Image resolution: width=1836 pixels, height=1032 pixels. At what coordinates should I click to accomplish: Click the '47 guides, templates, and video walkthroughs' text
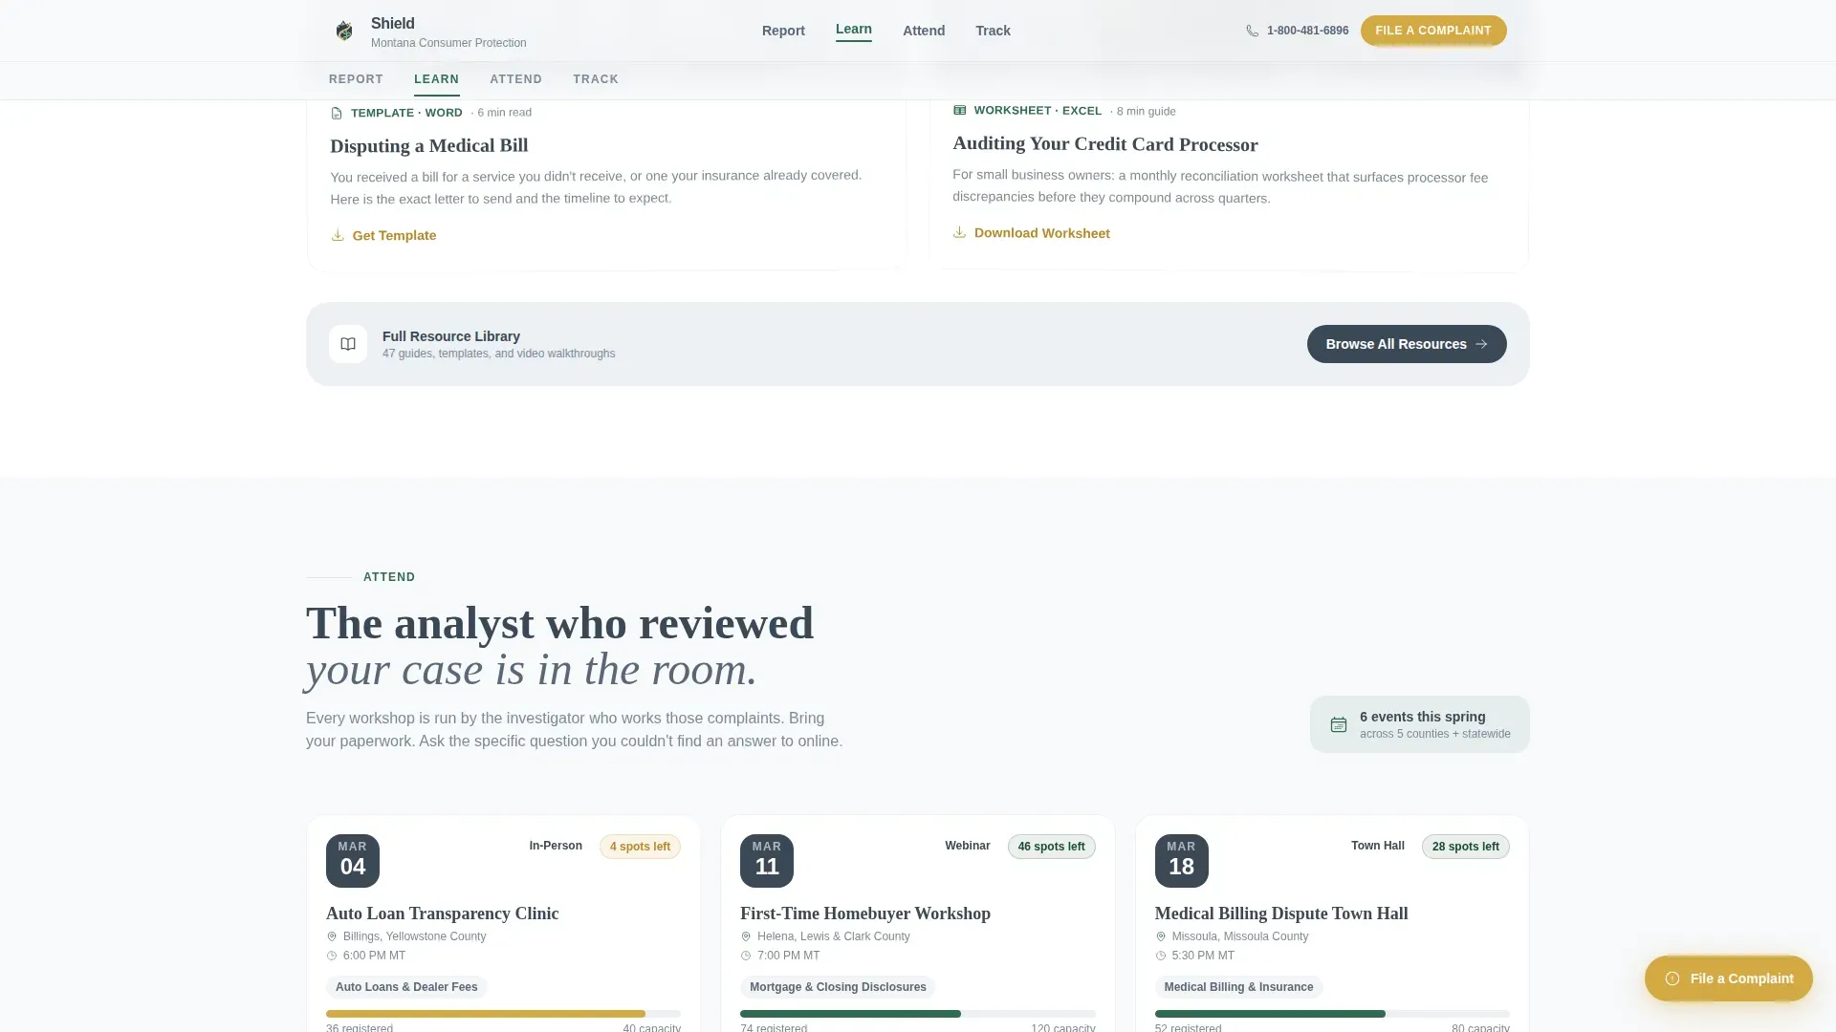tap(499, 354)
